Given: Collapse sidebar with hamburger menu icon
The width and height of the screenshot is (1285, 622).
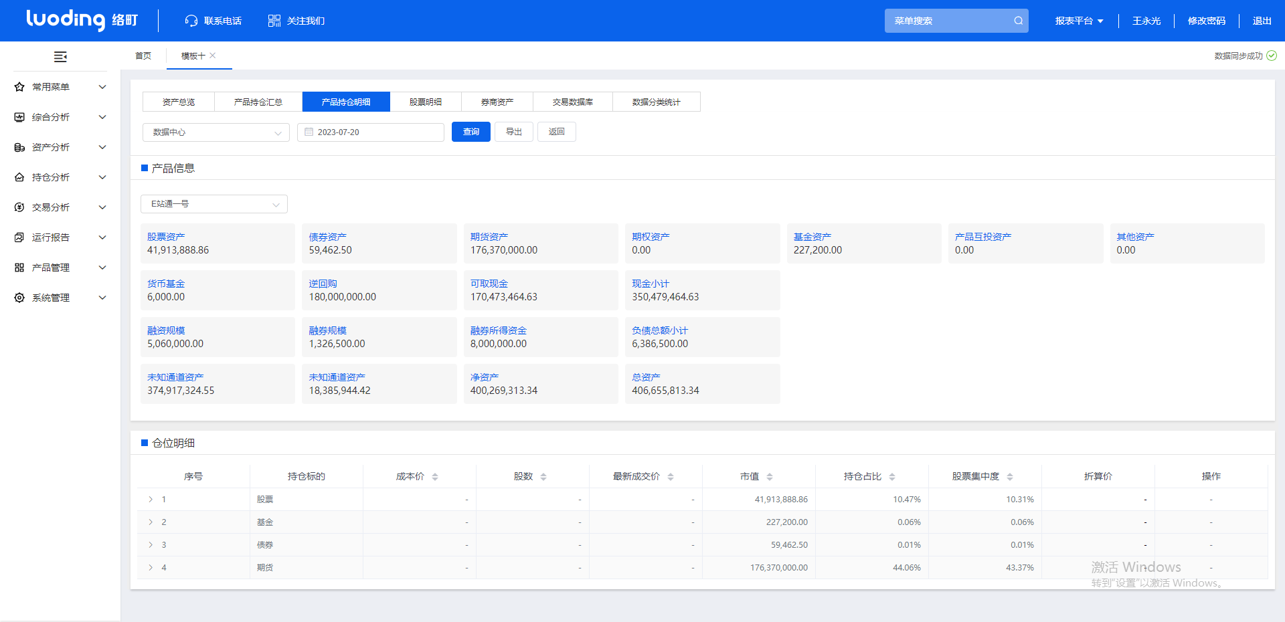Looking at the screenshot, I should coord(60,57).
